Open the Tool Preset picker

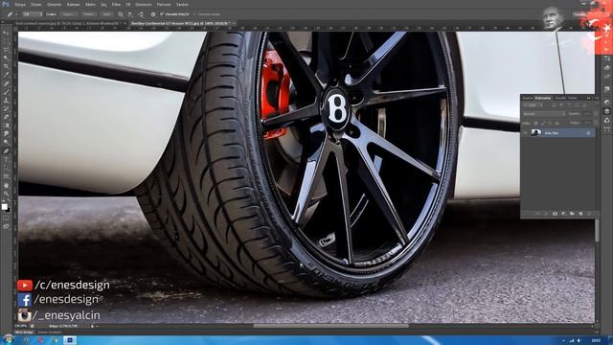(x=11, y=14)
